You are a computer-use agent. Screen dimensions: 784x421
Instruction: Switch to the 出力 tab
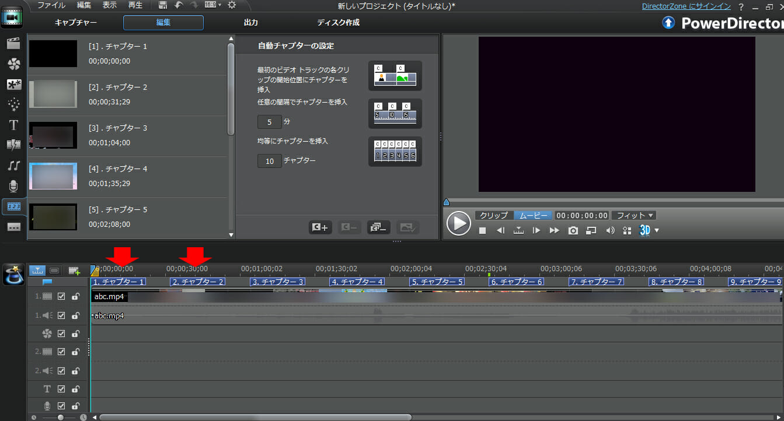tap(251, 23)
